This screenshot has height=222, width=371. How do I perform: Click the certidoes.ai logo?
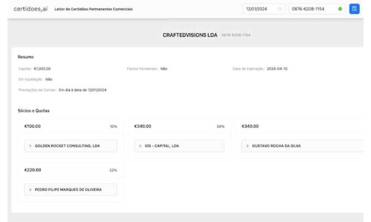(30, 9)
